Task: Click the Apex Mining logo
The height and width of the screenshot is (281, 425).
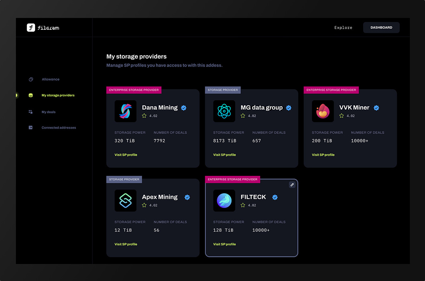Action: click(125, 201)
